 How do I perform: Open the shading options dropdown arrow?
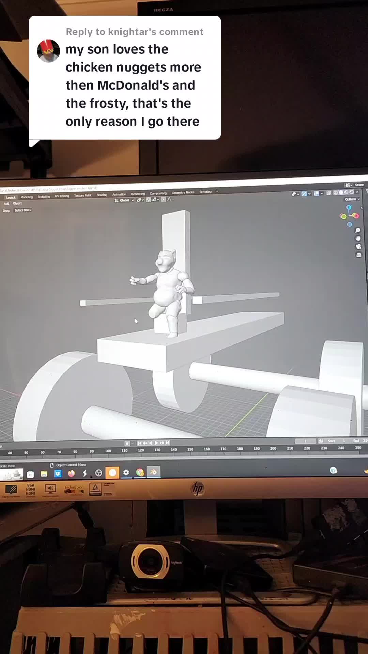(x=357, y=192)
